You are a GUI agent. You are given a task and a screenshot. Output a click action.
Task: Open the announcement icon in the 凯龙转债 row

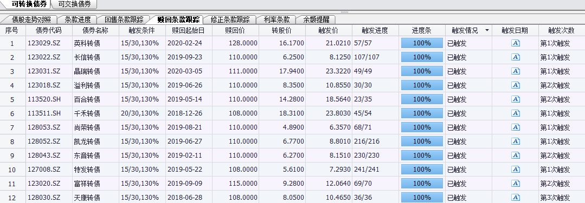tap(516, 141)
